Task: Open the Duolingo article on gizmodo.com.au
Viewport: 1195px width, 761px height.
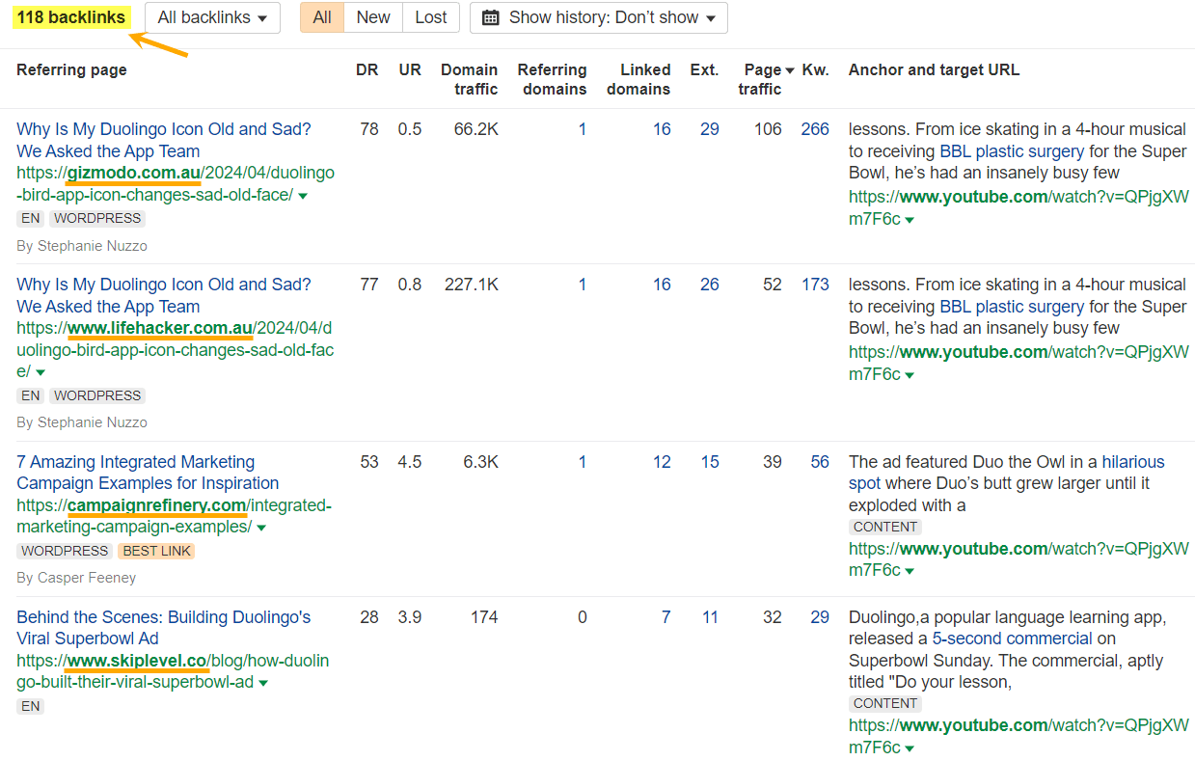Action: [163, 140]
